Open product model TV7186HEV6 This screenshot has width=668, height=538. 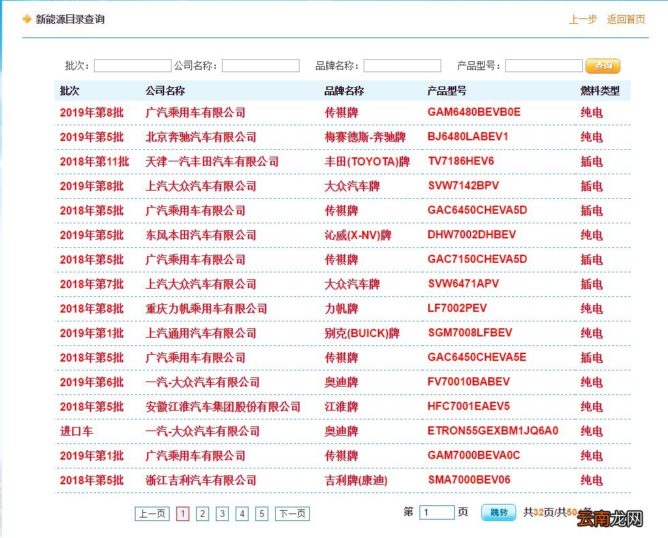coord(461,161)
